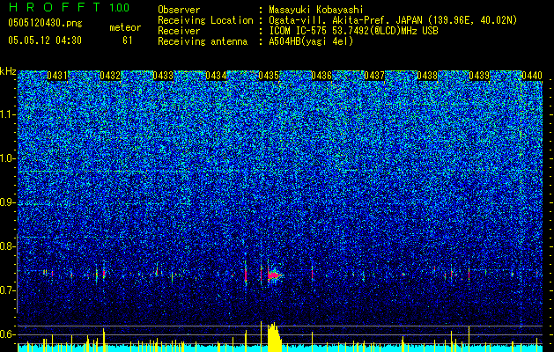Image resolution: width=554 pixels, height=352 pixels.
Task: Click the 0.7 kHz axis label
Action: [7, 290]
